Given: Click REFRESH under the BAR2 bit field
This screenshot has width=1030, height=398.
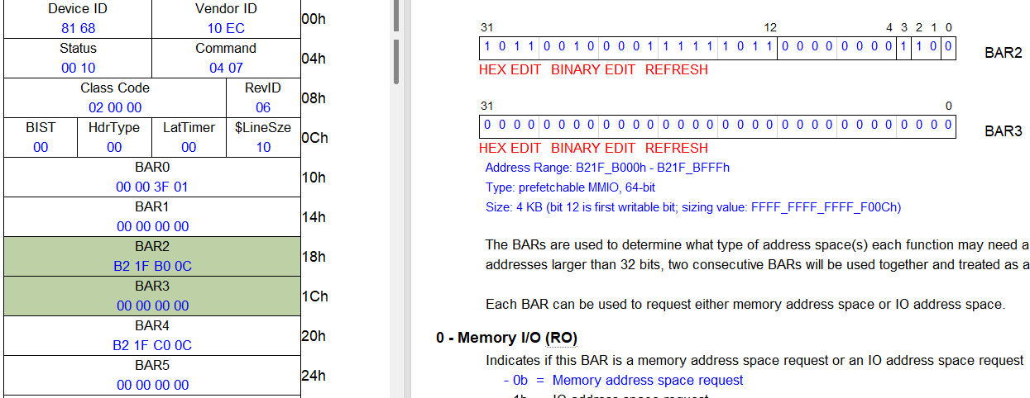Looking at the screenshot, I should (x=677, y=70).
